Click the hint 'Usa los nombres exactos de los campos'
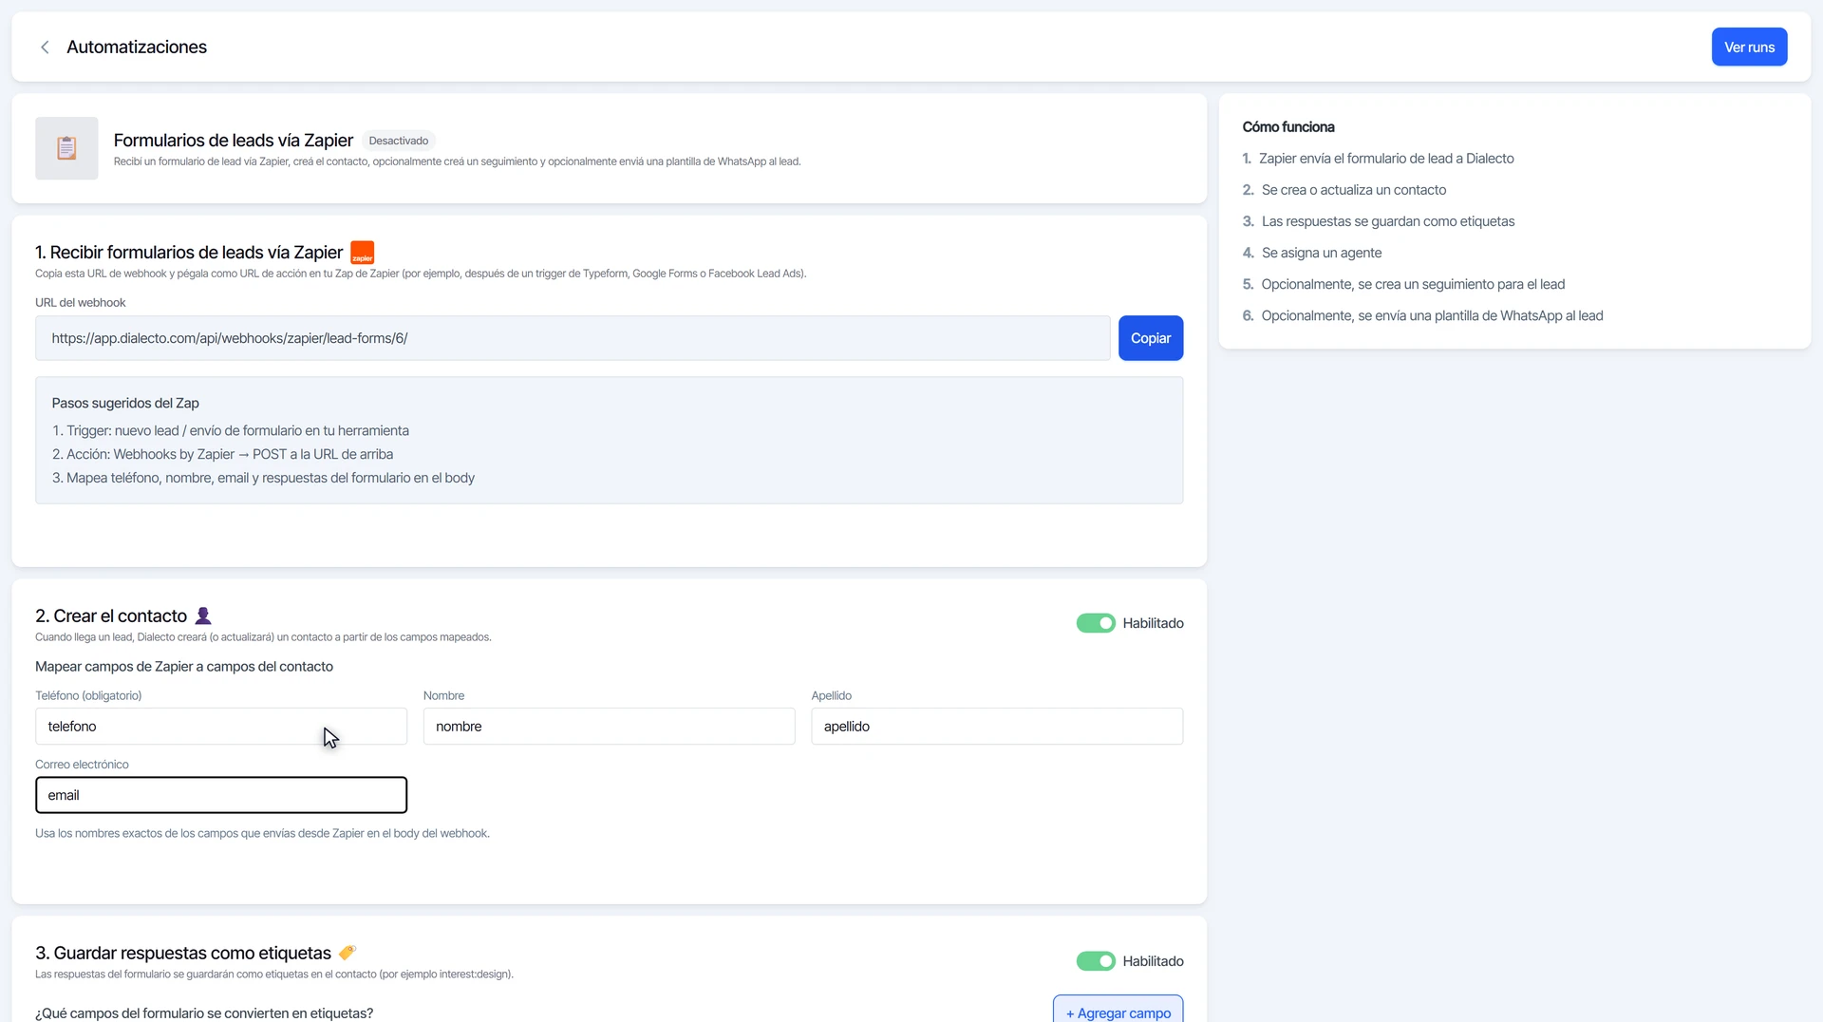The height and width of the screenshot is (1022, 1823). (262, 833)
